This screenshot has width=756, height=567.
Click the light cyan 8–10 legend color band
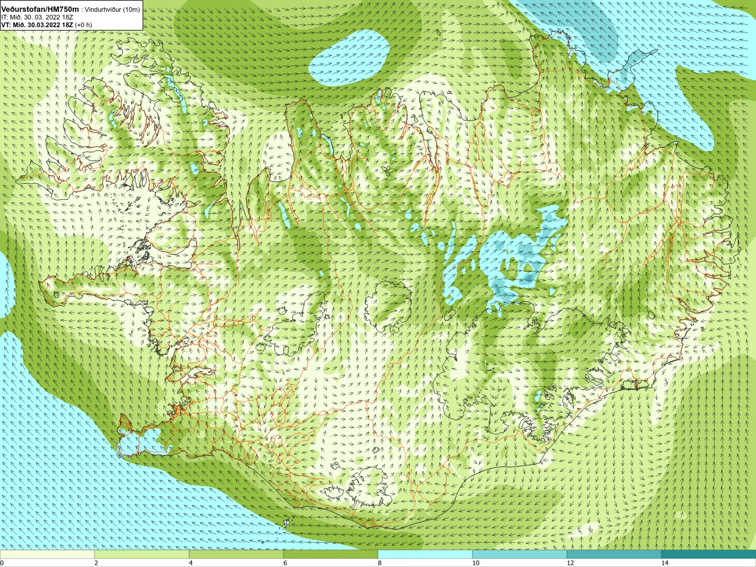point(425,555)
